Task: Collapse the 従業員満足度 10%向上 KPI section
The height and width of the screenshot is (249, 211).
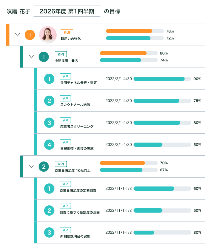Action: 31,166
